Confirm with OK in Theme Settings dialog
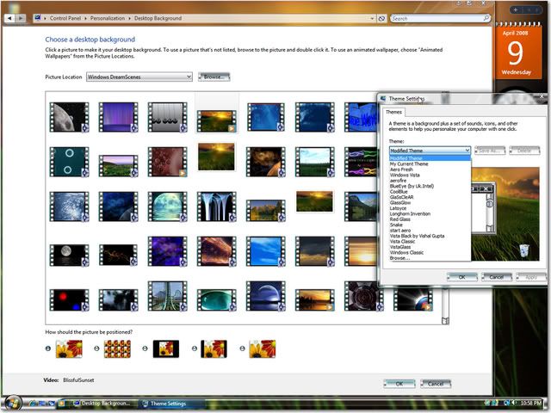 point(462,277)
